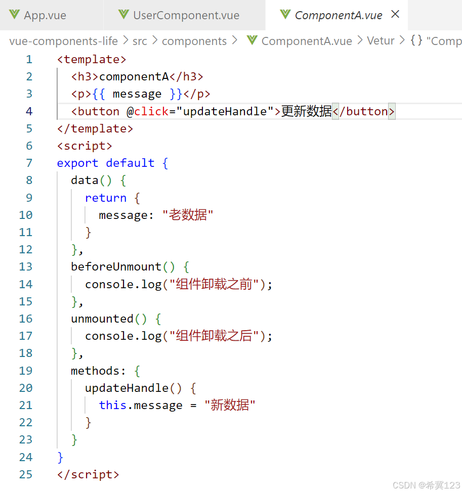Click the Vue icon on ComponentA.vue tab
Screen dimensions: 462x493
click(x=285, y=15)
